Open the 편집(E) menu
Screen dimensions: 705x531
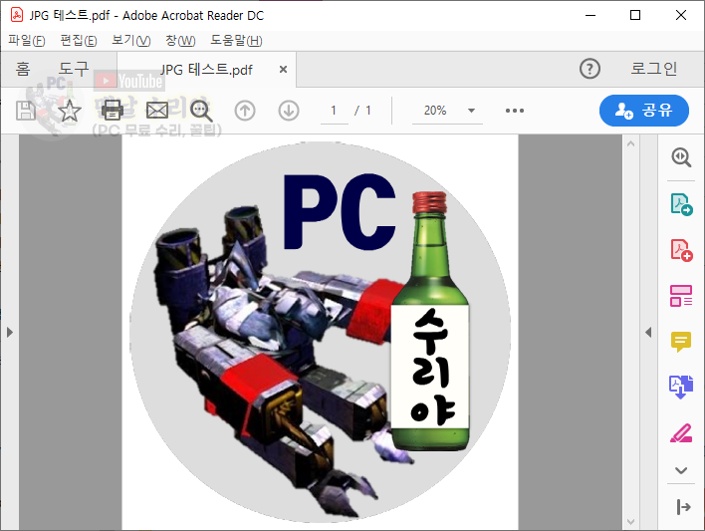click(79, 41)
